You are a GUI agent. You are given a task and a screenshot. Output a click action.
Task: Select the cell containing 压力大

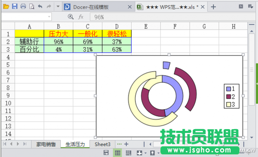[58, 34]
